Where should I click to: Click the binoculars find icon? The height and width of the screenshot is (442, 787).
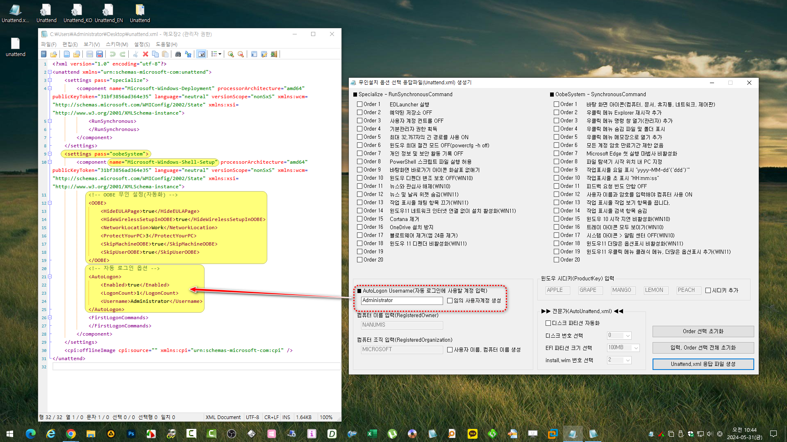[178, 54]
